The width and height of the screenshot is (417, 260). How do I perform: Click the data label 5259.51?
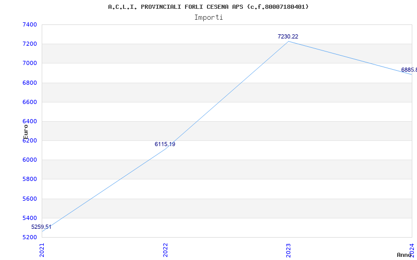(41, 227)
